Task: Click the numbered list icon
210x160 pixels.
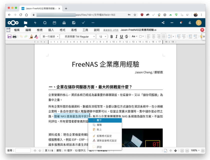Action: point(179,36)
